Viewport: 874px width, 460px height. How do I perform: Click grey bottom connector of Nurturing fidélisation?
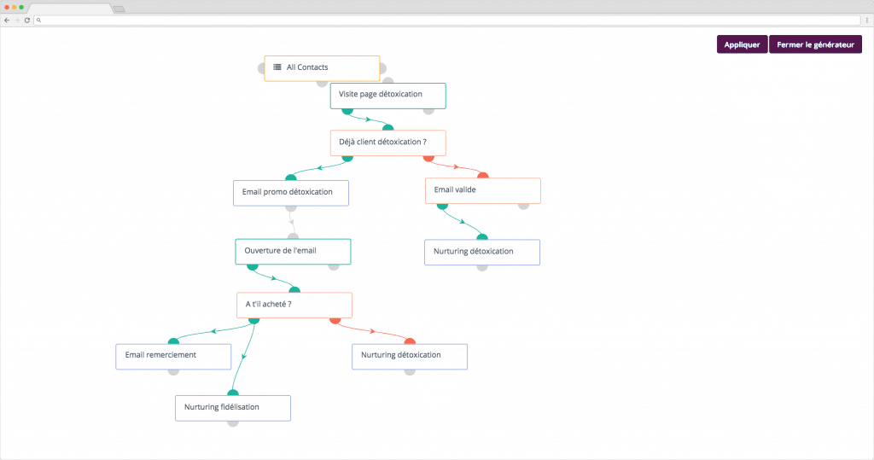[233, 424]
